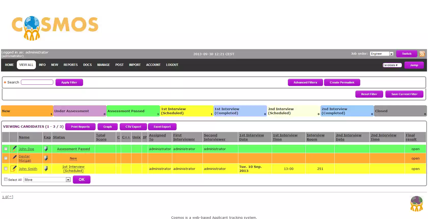Open the Move action dropdown

(x=47, y=180)
